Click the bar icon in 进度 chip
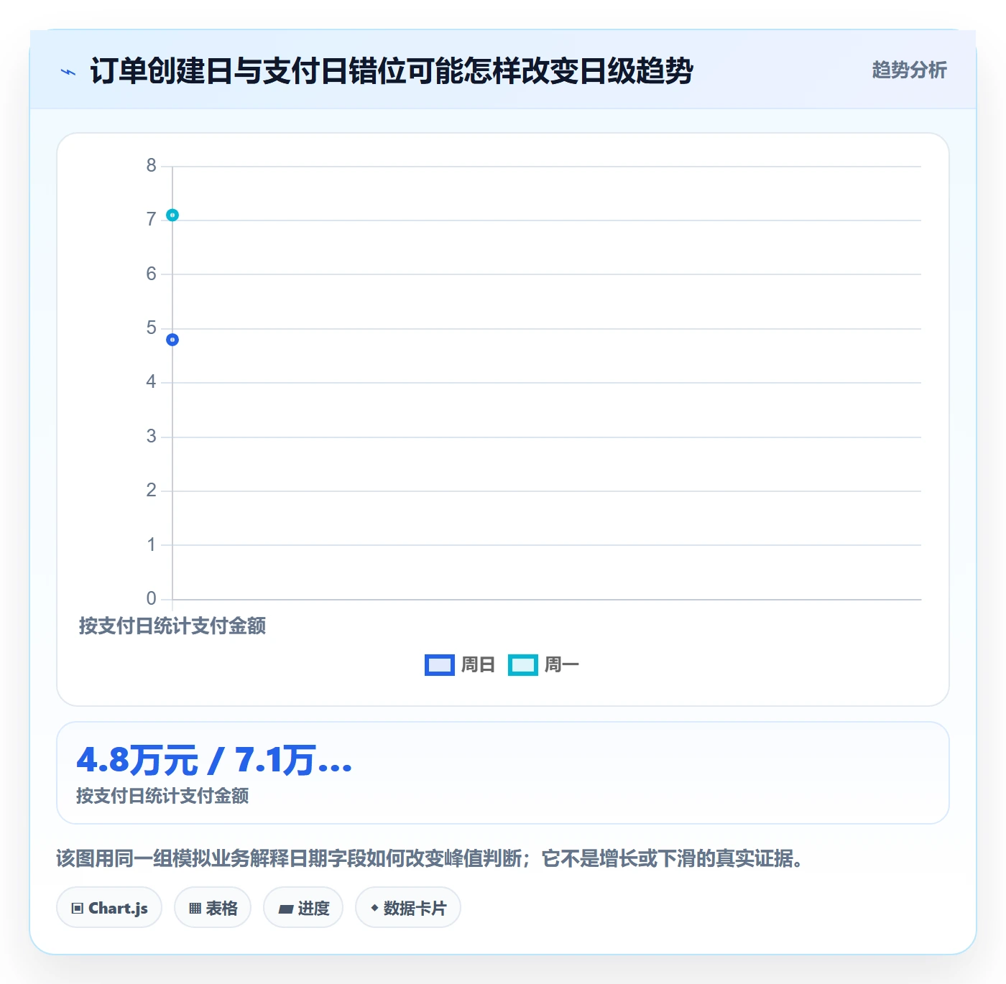 (x=285, y=909)
